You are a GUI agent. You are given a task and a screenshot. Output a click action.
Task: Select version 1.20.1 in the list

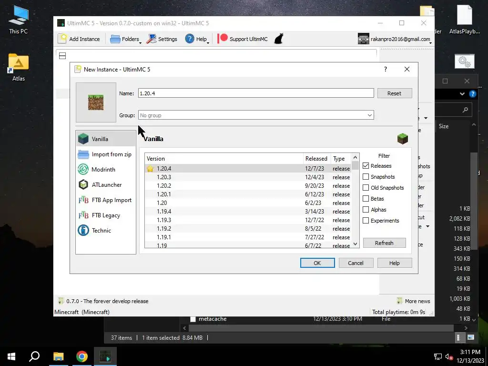coord(248,194)
